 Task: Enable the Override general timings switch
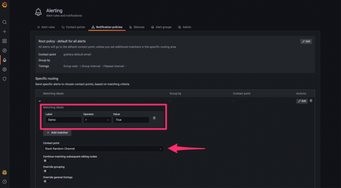46,181
